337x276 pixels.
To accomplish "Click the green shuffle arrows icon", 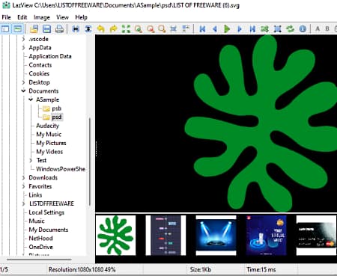I will 264,29.
